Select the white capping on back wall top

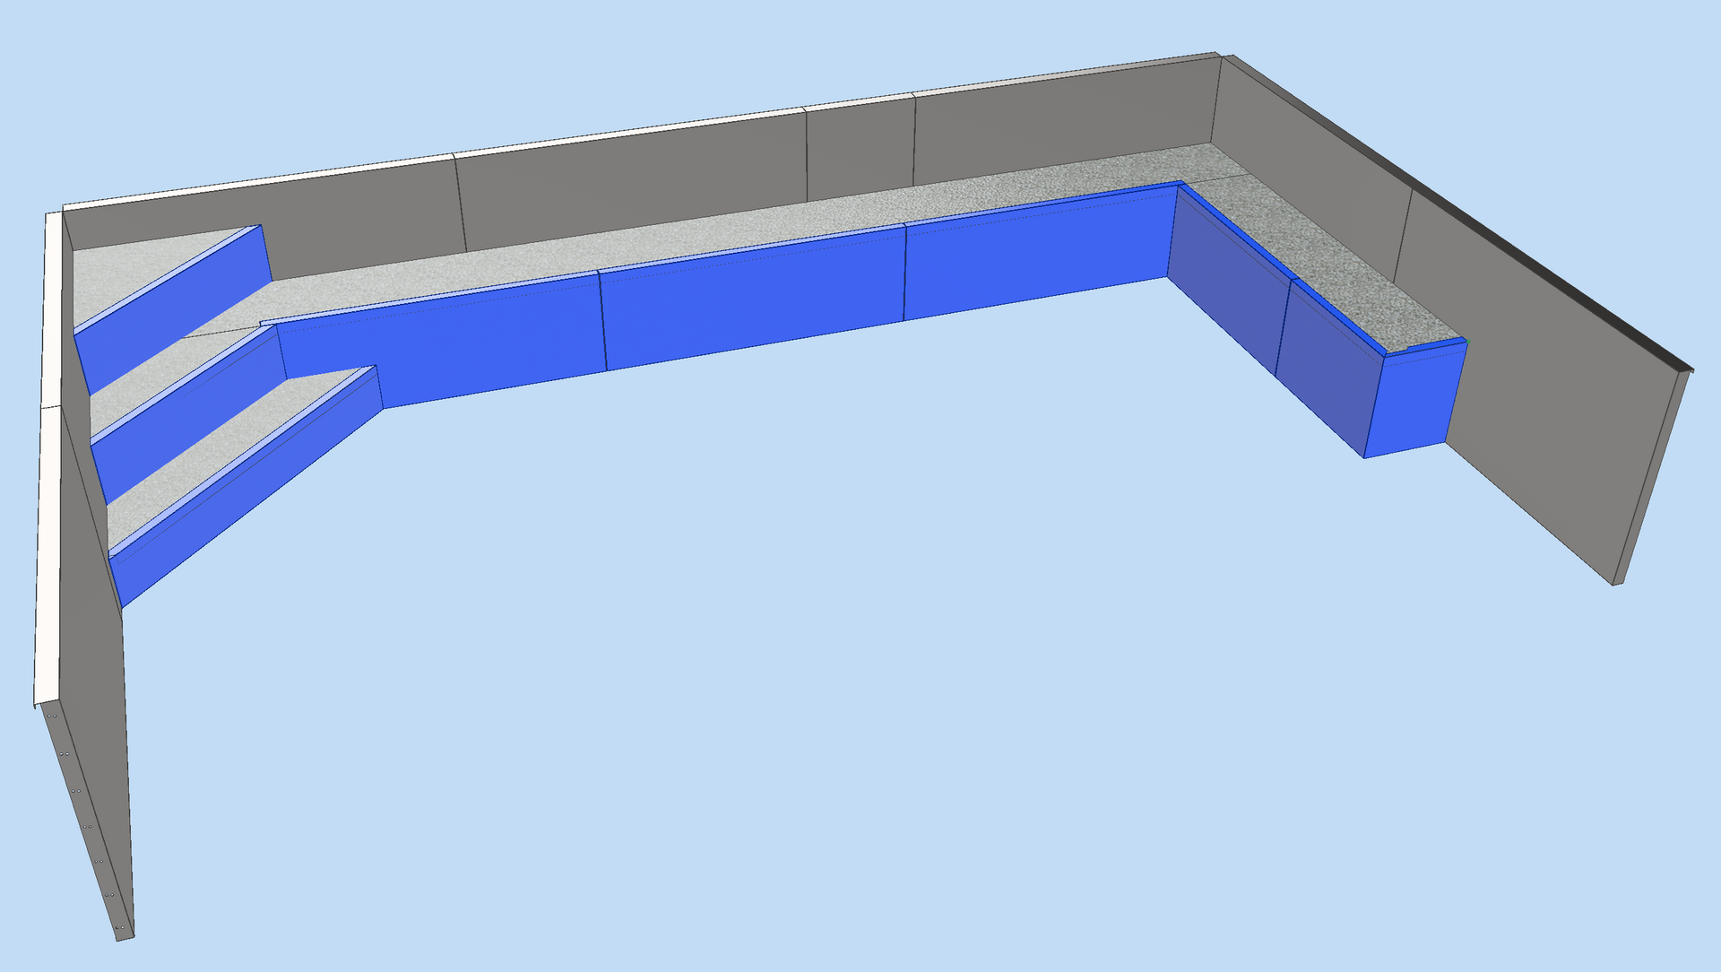(627, 135)
